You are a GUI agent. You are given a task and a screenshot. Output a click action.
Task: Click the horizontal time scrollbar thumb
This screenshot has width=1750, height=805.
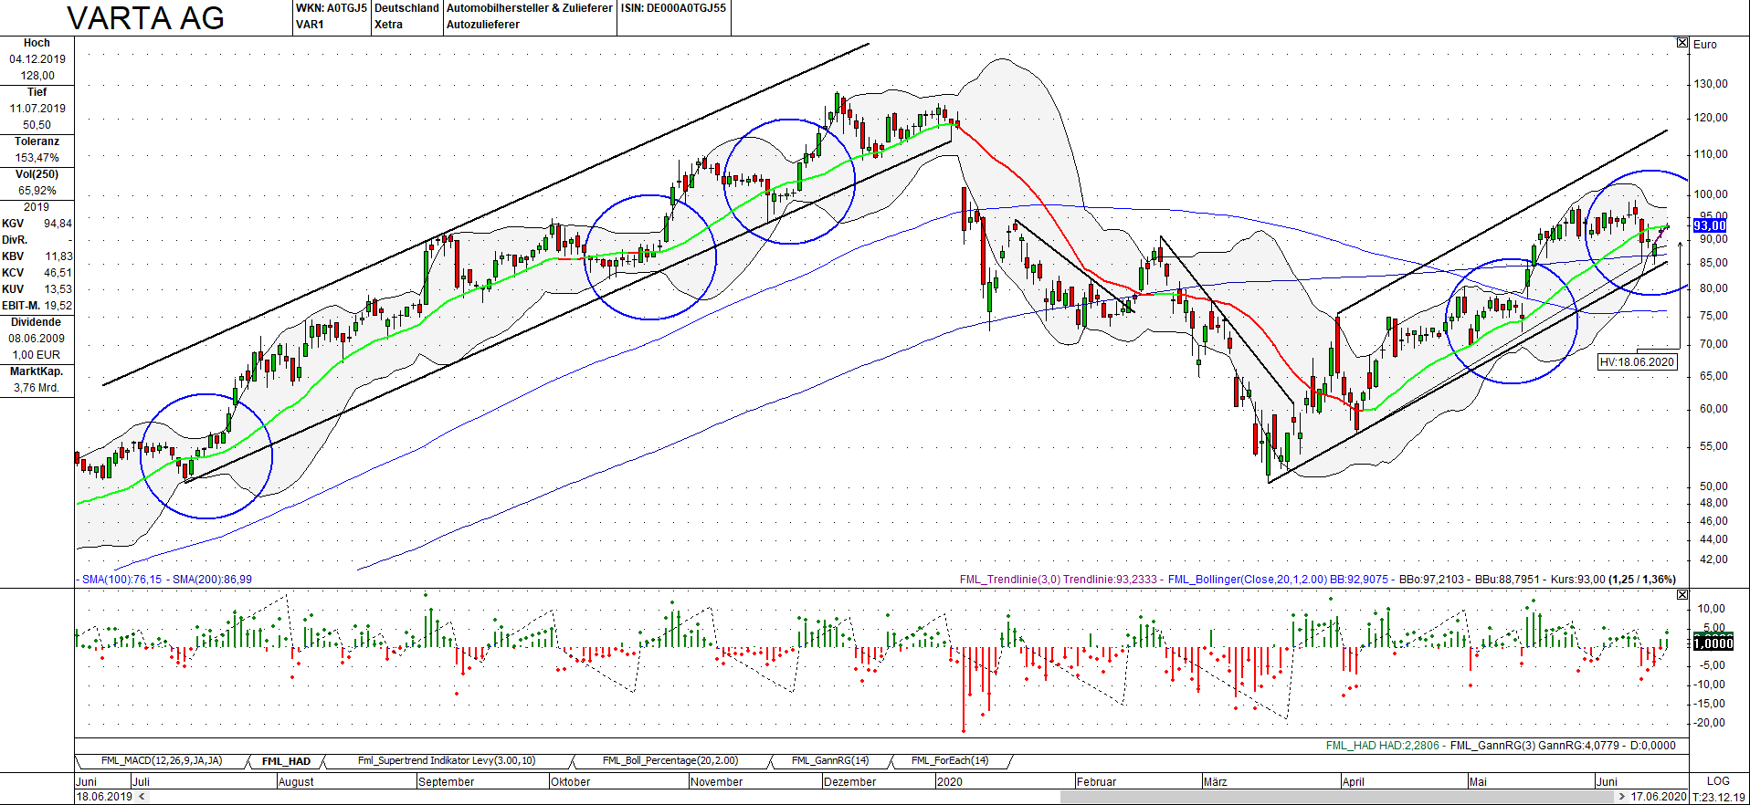1337,797
